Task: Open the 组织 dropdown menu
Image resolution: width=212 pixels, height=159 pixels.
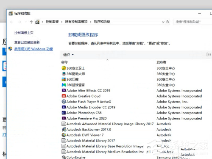Action: click(68, 55)
